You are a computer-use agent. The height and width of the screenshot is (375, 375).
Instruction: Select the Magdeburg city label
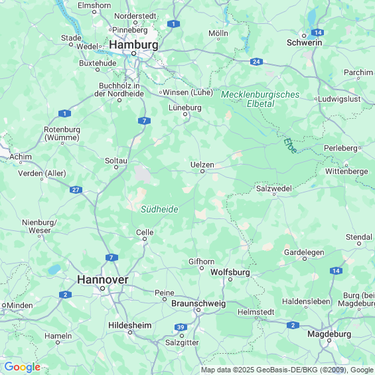[x=329, y=334]
